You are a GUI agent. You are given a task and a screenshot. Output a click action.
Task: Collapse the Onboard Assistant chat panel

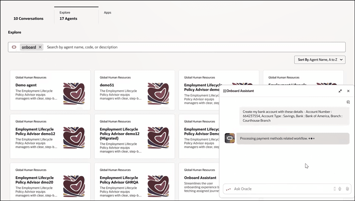(340, 91)
